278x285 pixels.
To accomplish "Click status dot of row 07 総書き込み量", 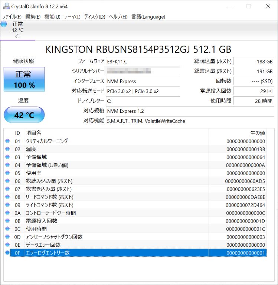I will [x=7, y=189].
